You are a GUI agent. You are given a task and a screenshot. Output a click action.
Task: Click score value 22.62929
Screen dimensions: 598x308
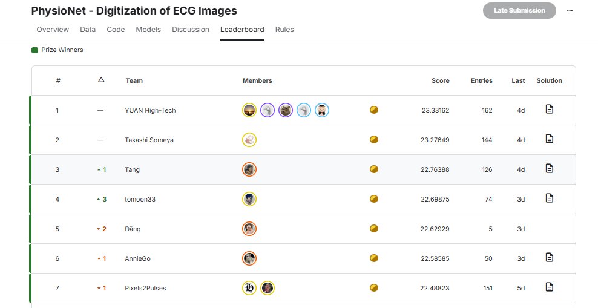(x=435, y=229)
